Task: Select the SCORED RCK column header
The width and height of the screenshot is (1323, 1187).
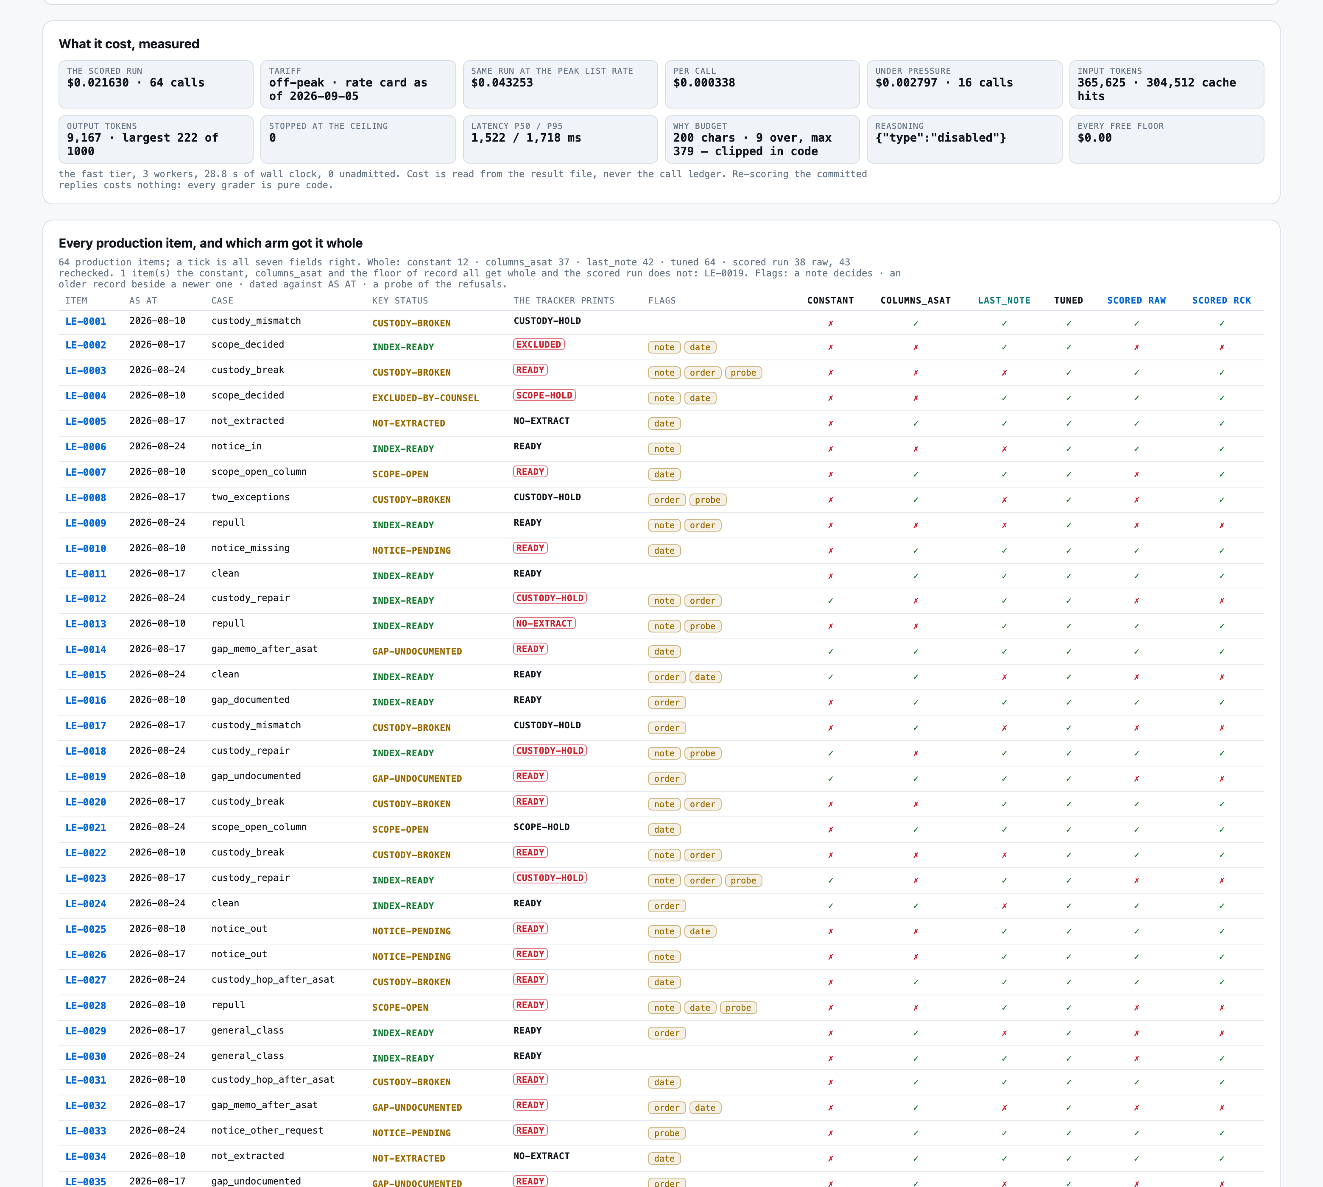Action: point(1221,300)
